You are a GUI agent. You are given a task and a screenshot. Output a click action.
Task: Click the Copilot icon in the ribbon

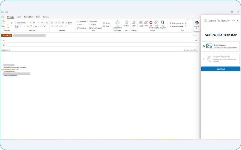197,23
